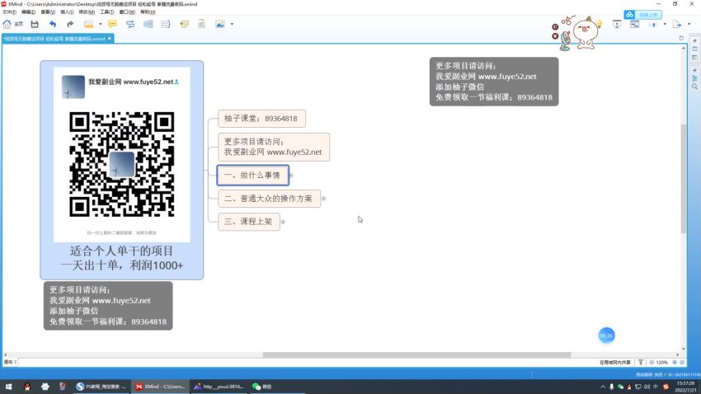This screenshot has height=394, width=701.
Task: Add a boundary with the boundary icon
Action: coord(148,24)
